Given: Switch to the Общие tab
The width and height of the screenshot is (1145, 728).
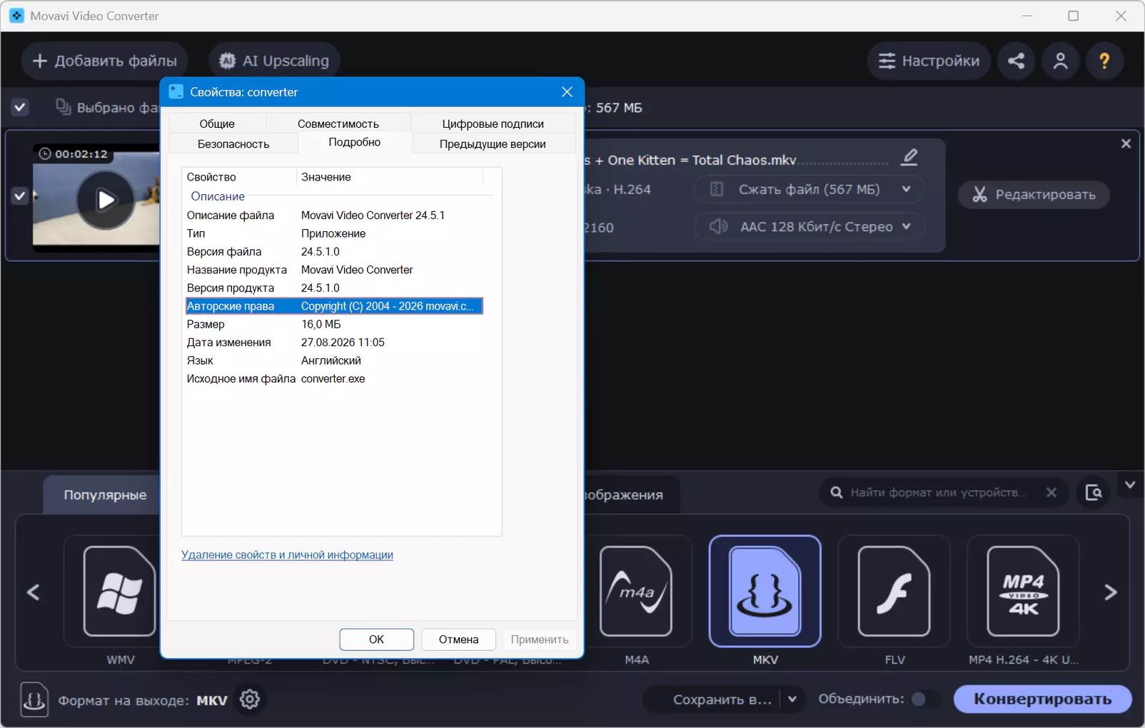Looking at the screenshot, I should 217,123.
